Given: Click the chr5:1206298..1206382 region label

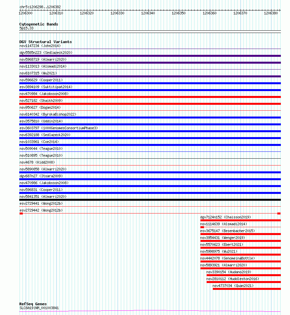Looking at the screenshot, I should click(40, 7).
